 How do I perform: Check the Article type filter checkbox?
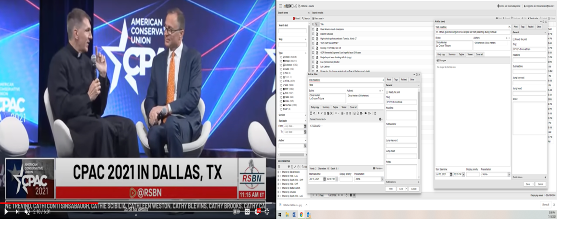(x=281, y=57)
